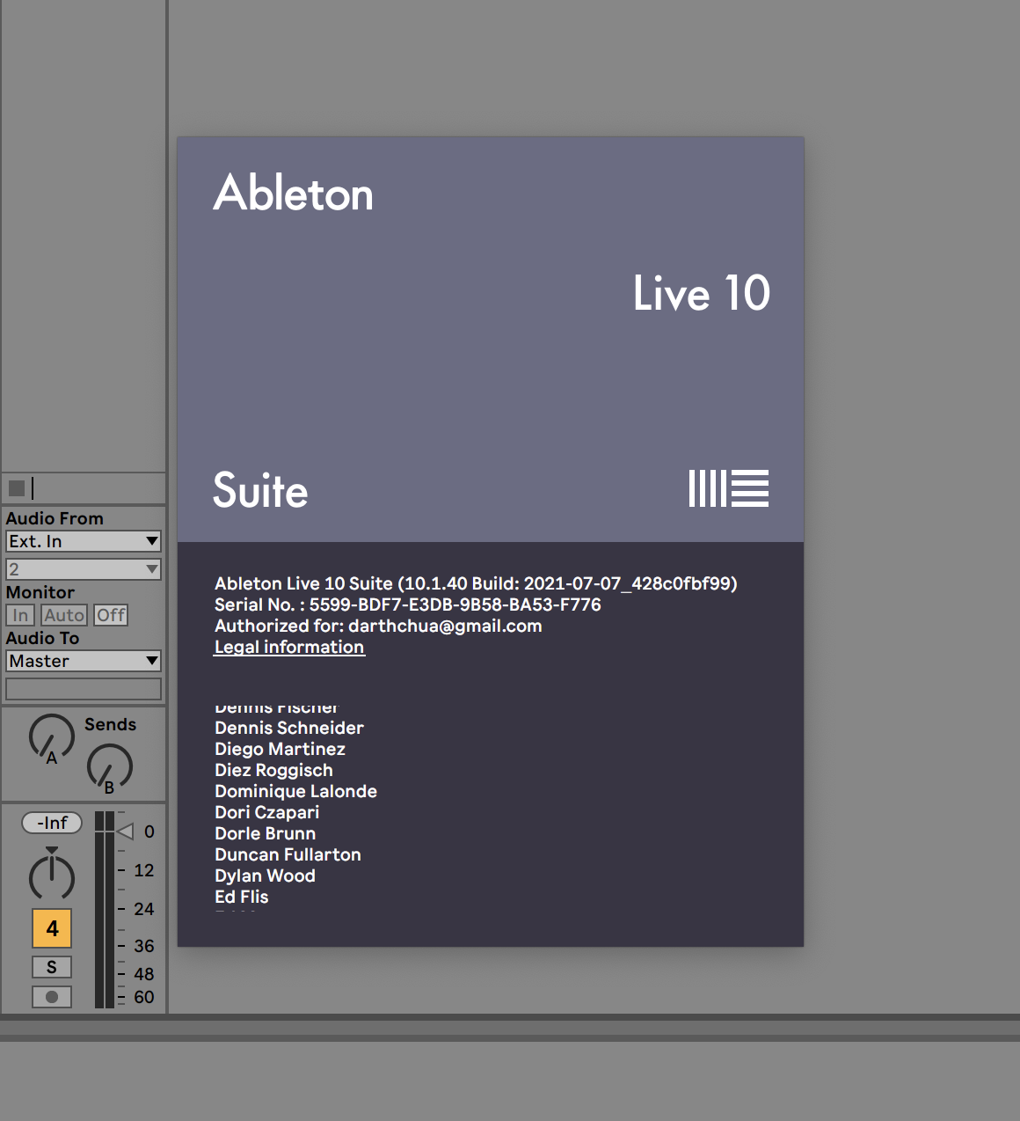This screenshot has width=1020, height=1121.
Task: Click the track level meter
Action: (x=104, y=909)
